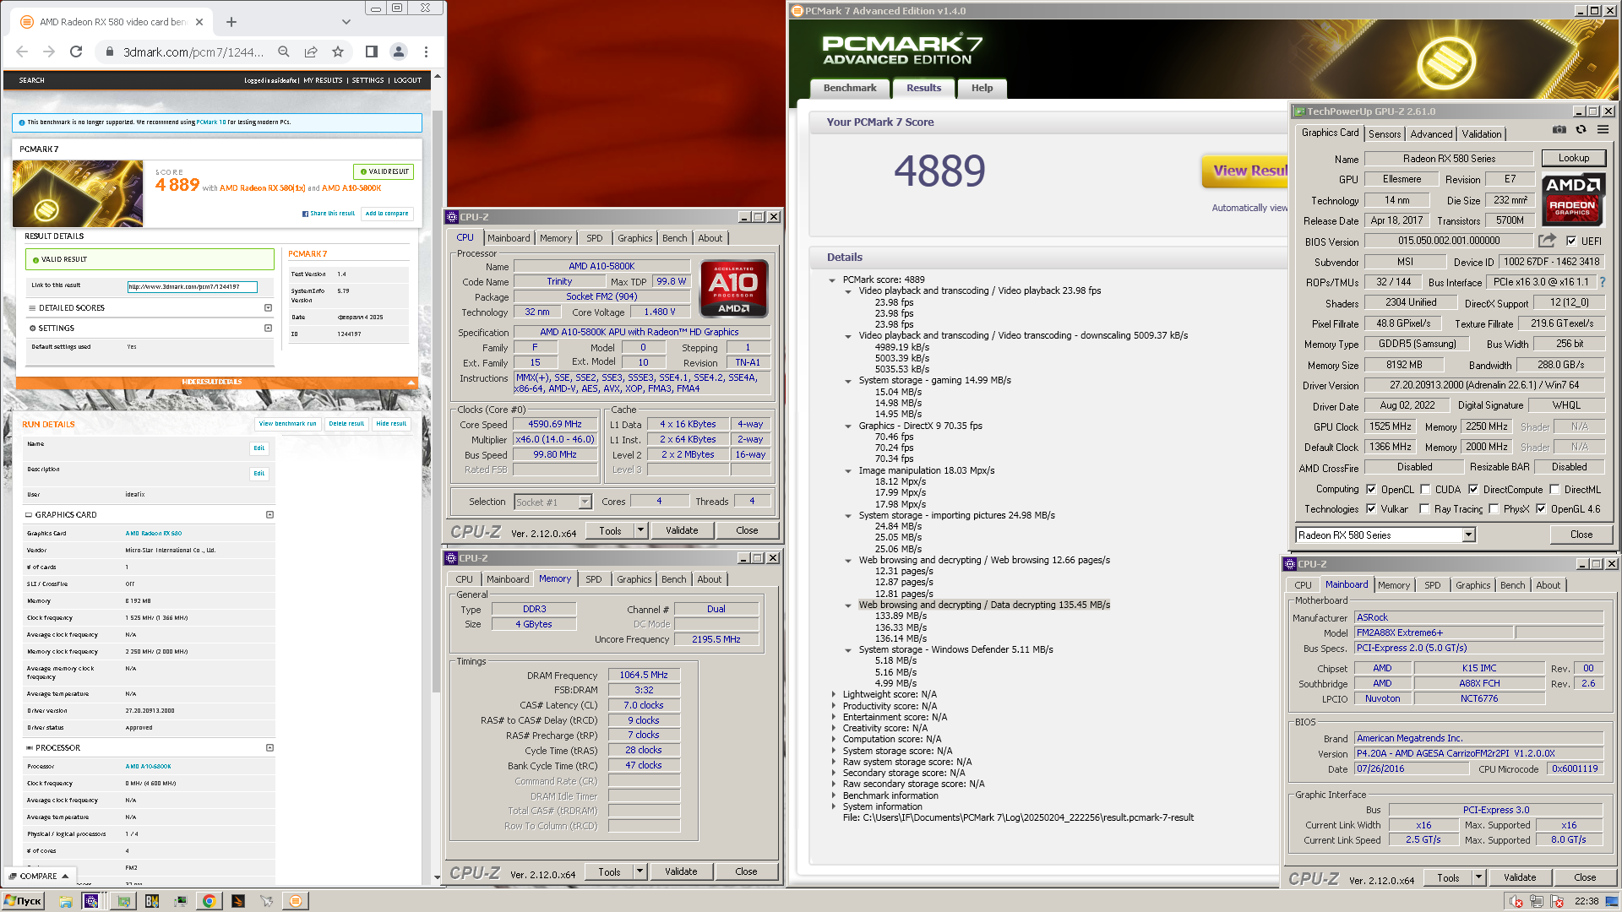Click the PCMark 10 link in notice banner

(x=211, y=122)
